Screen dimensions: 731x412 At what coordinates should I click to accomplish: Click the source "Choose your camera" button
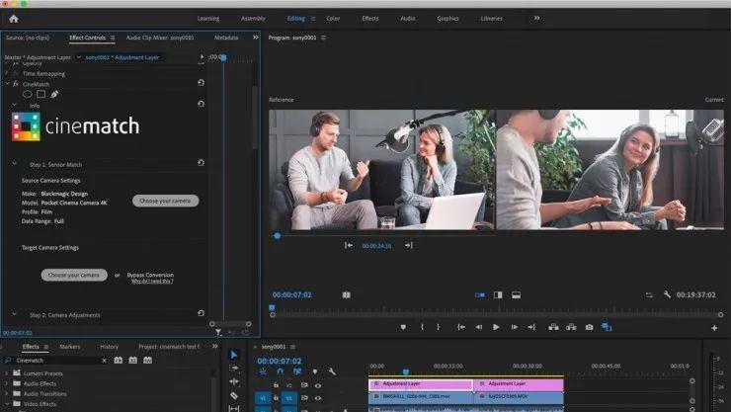pos(165,201)
